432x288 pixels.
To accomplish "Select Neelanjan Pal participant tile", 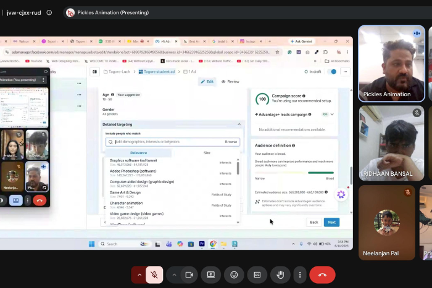I will point(387,223).
